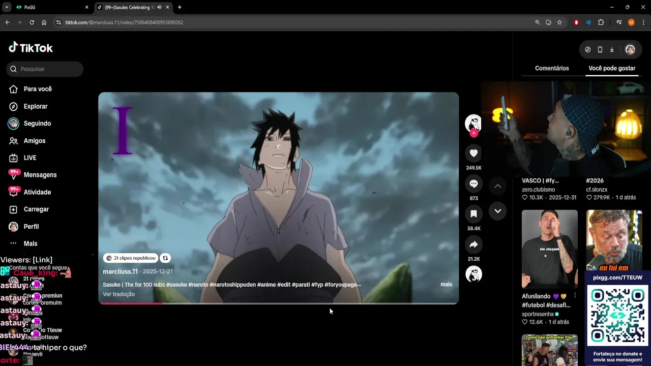Click the install app icon in the address bar
The height and width of the screenshot is (366, 651).
click(x=548, y=22)
